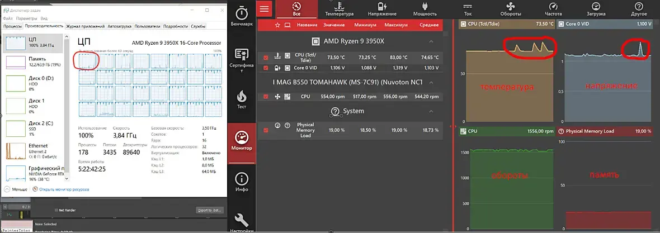Select Графический процессор in performance list
Image resolution: width=660 pixels, height=233 pixels.
(34, 173)
